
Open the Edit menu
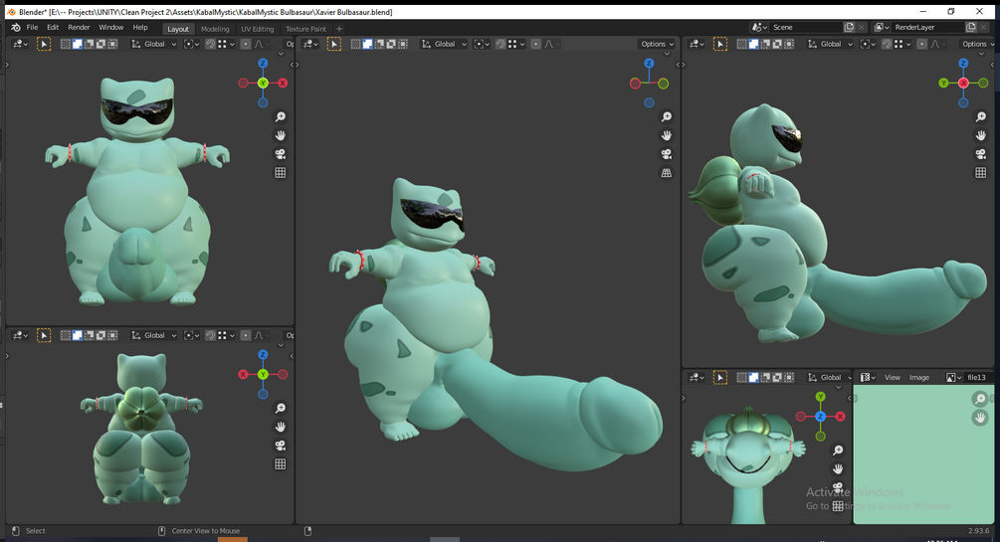53,28
